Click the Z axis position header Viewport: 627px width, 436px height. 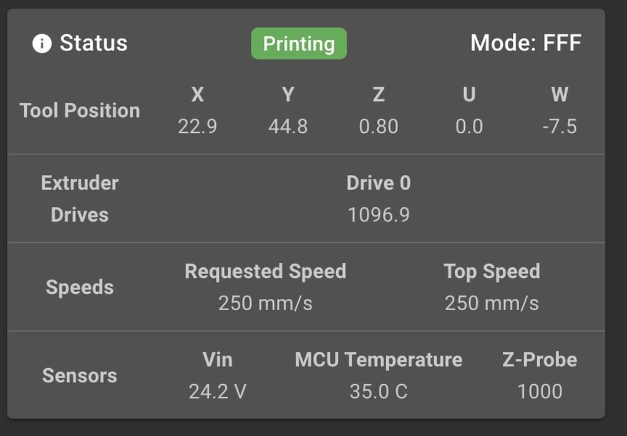(378, 95)
